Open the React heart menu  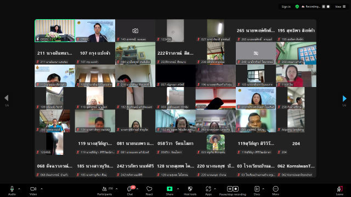click(x=149, y=190)
